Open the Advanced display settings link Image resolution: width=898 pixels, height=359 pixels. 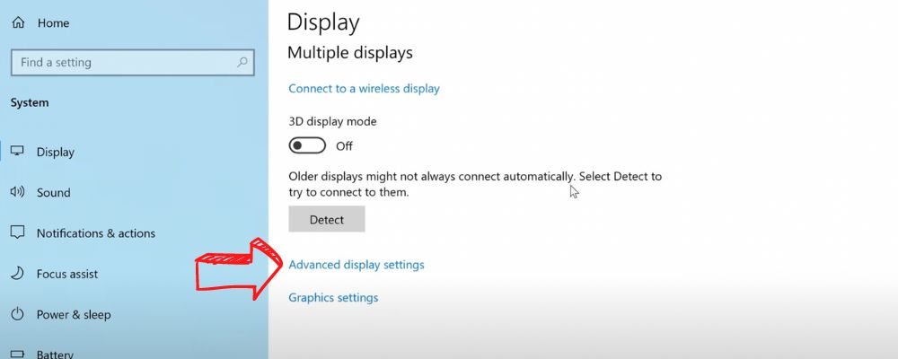357,265
